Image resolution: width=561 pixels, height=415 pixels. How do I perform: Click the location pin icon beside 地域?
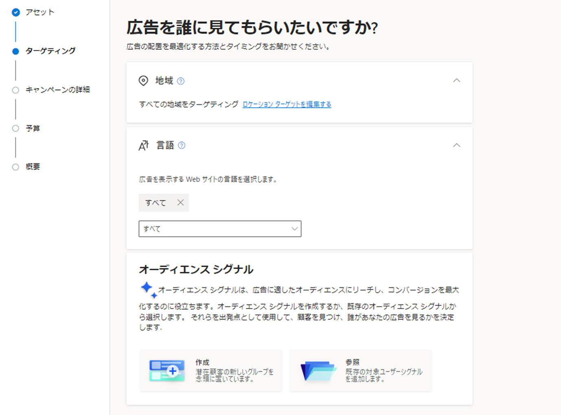pyautogui.click(x=143, y=80)
